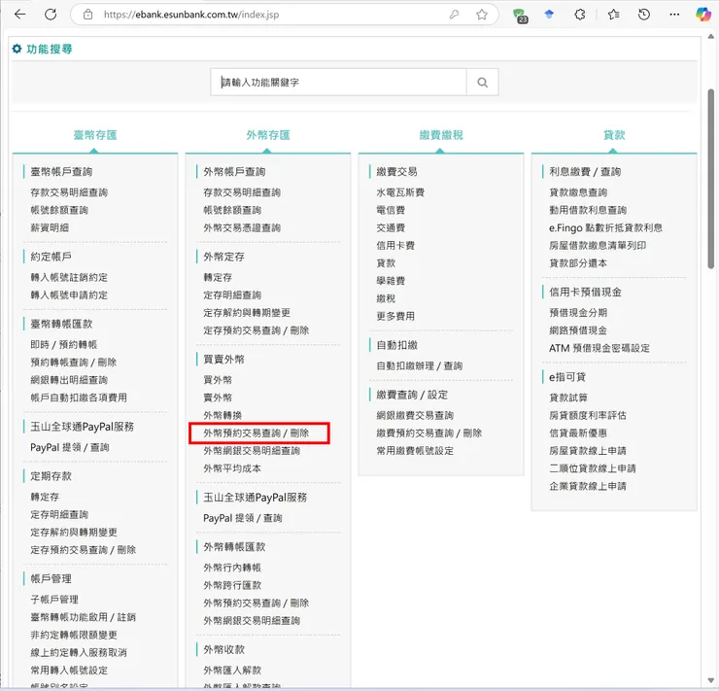Open 外幣跨行匯款
Viewport: 719px width, 691px height.
[232, 585]
